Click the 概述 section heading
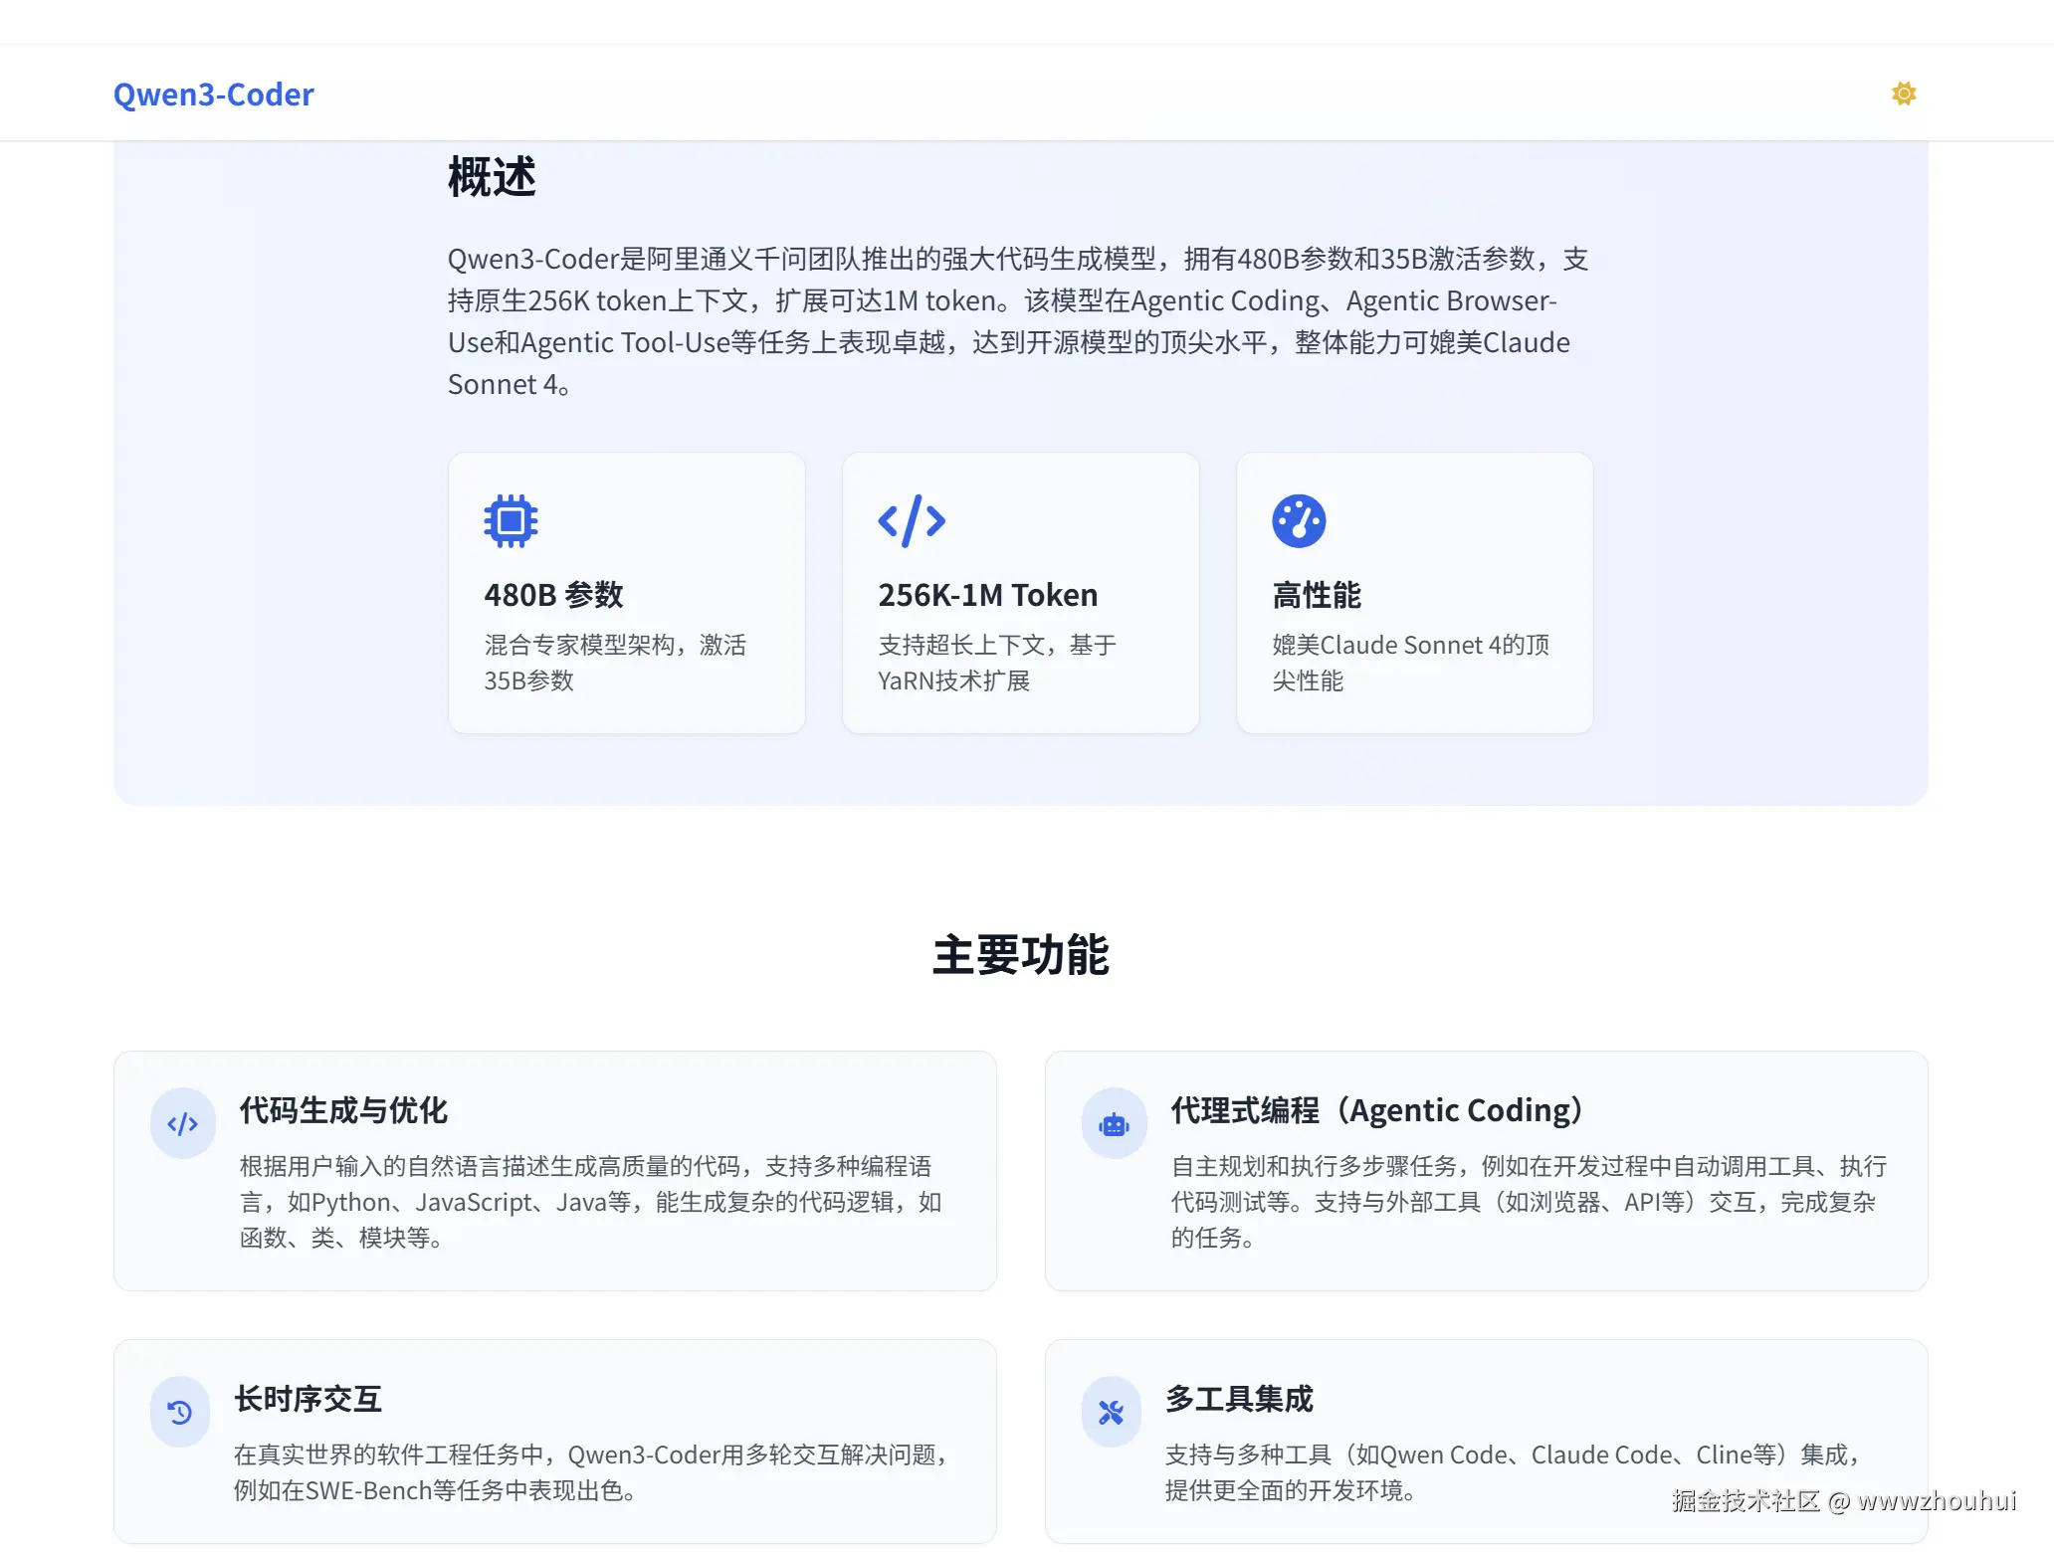Screen dimensions: 2054x1552 pyautogui.click(x=492, y=177)
